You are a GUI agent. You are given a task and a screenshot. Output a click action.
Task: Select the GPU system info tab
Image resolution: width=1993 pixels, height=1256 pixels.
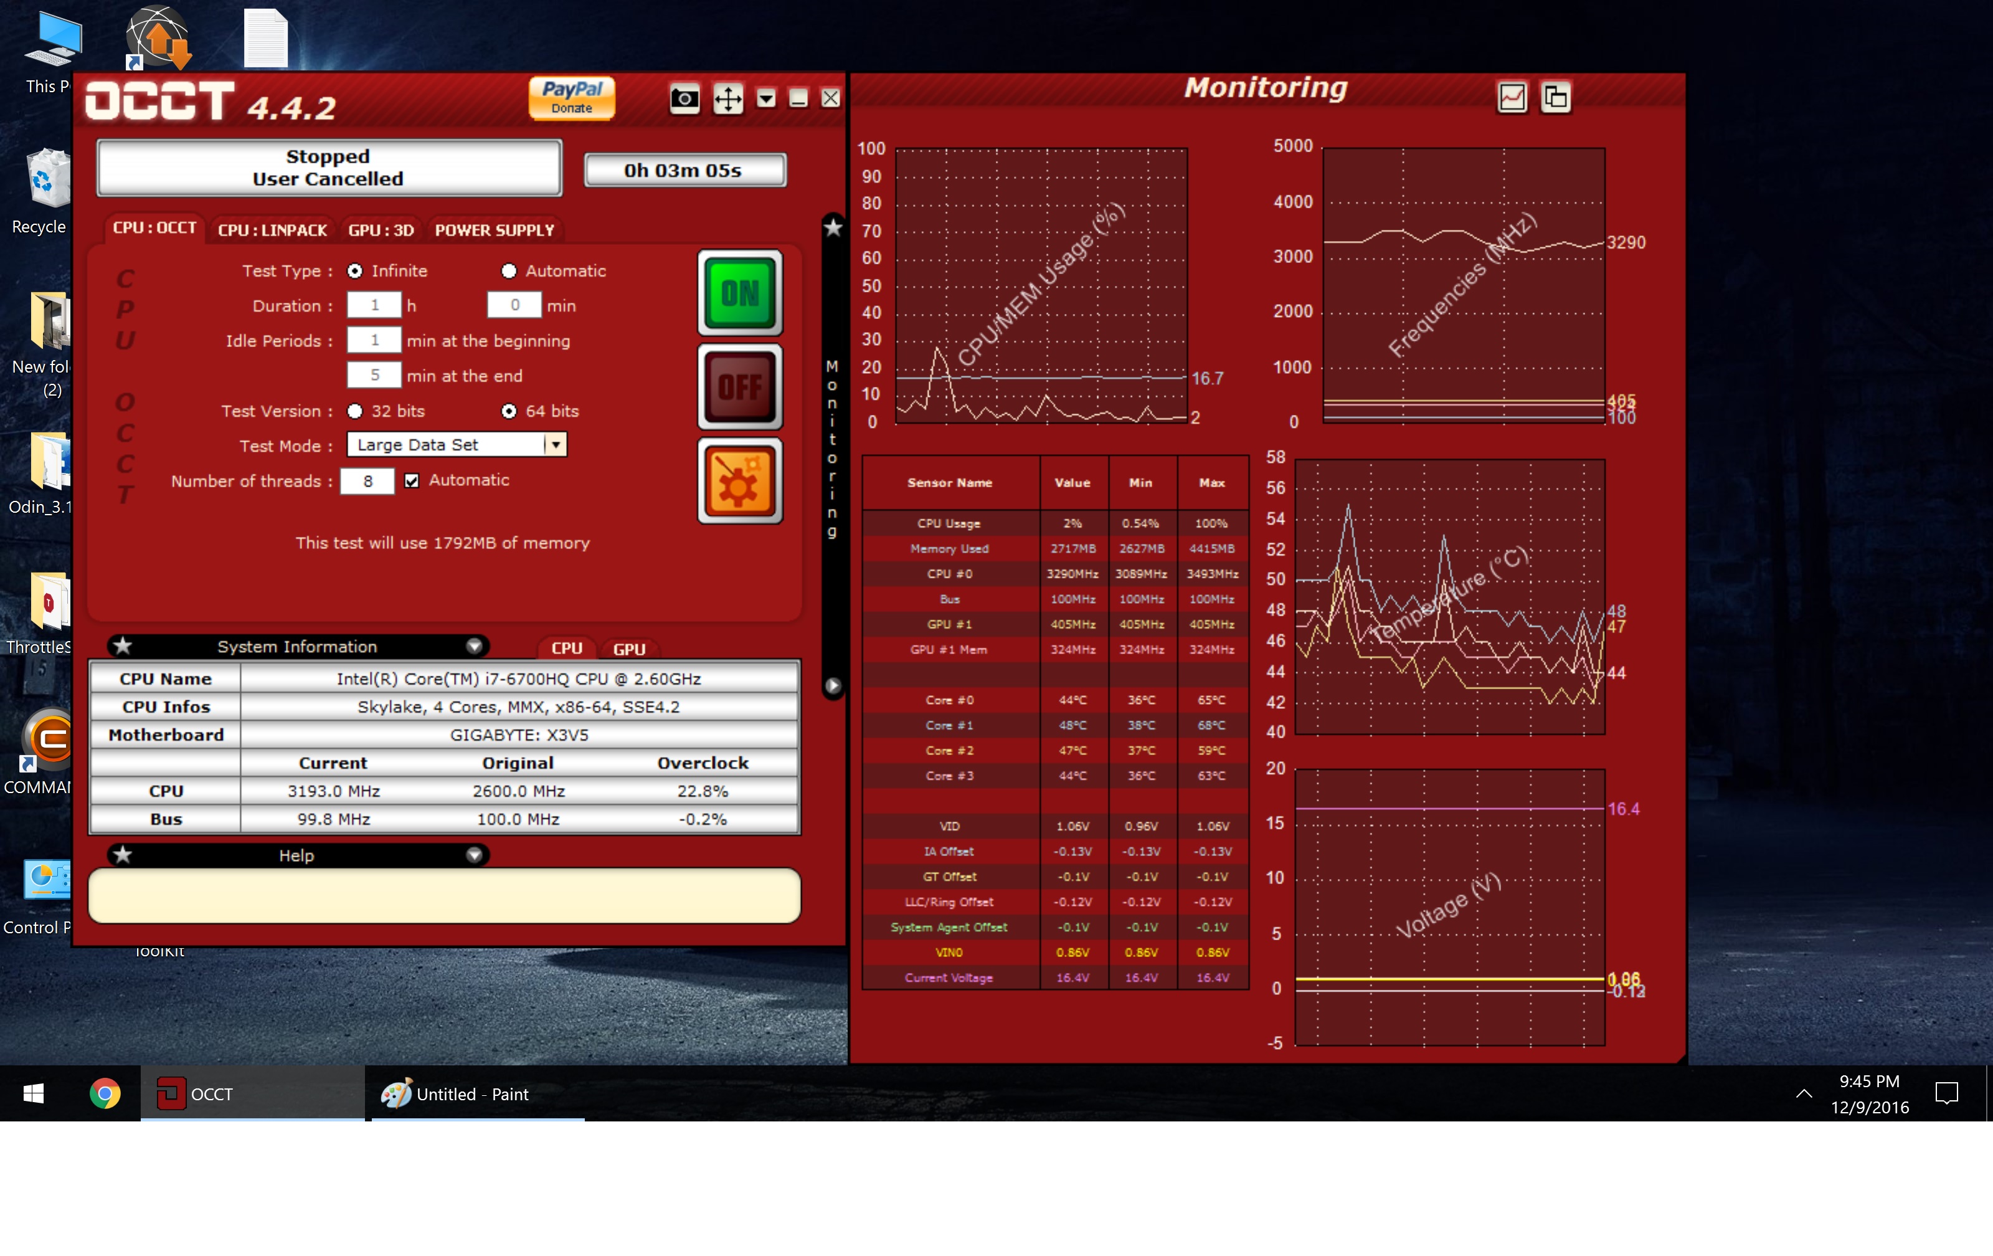point(629,649)
